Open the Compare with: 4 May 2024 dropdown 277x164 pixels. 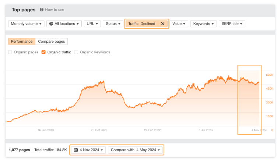click(x=135, y=150)
